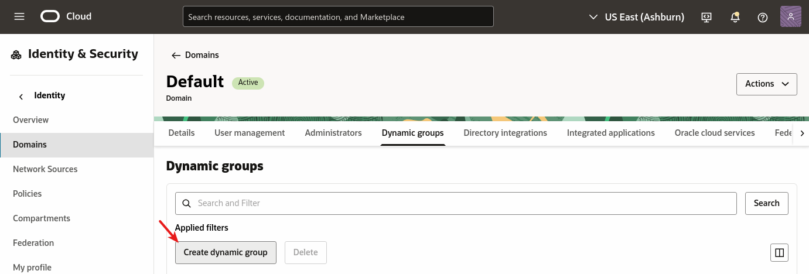Click the Dynamic groups section heading
This screenshot has height=274, width=809.
click(215, 166)
